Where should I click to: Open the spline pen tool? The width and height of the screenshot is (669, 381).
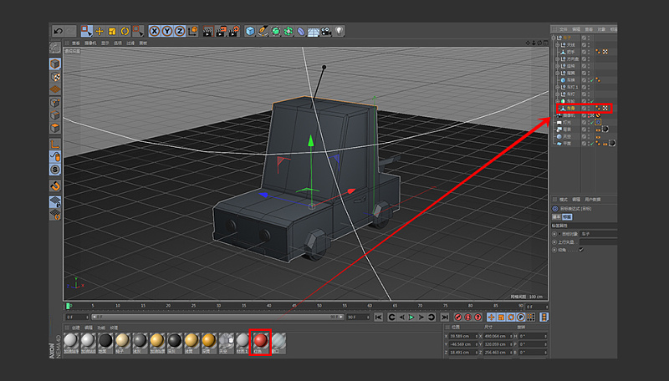click(263, 31)
